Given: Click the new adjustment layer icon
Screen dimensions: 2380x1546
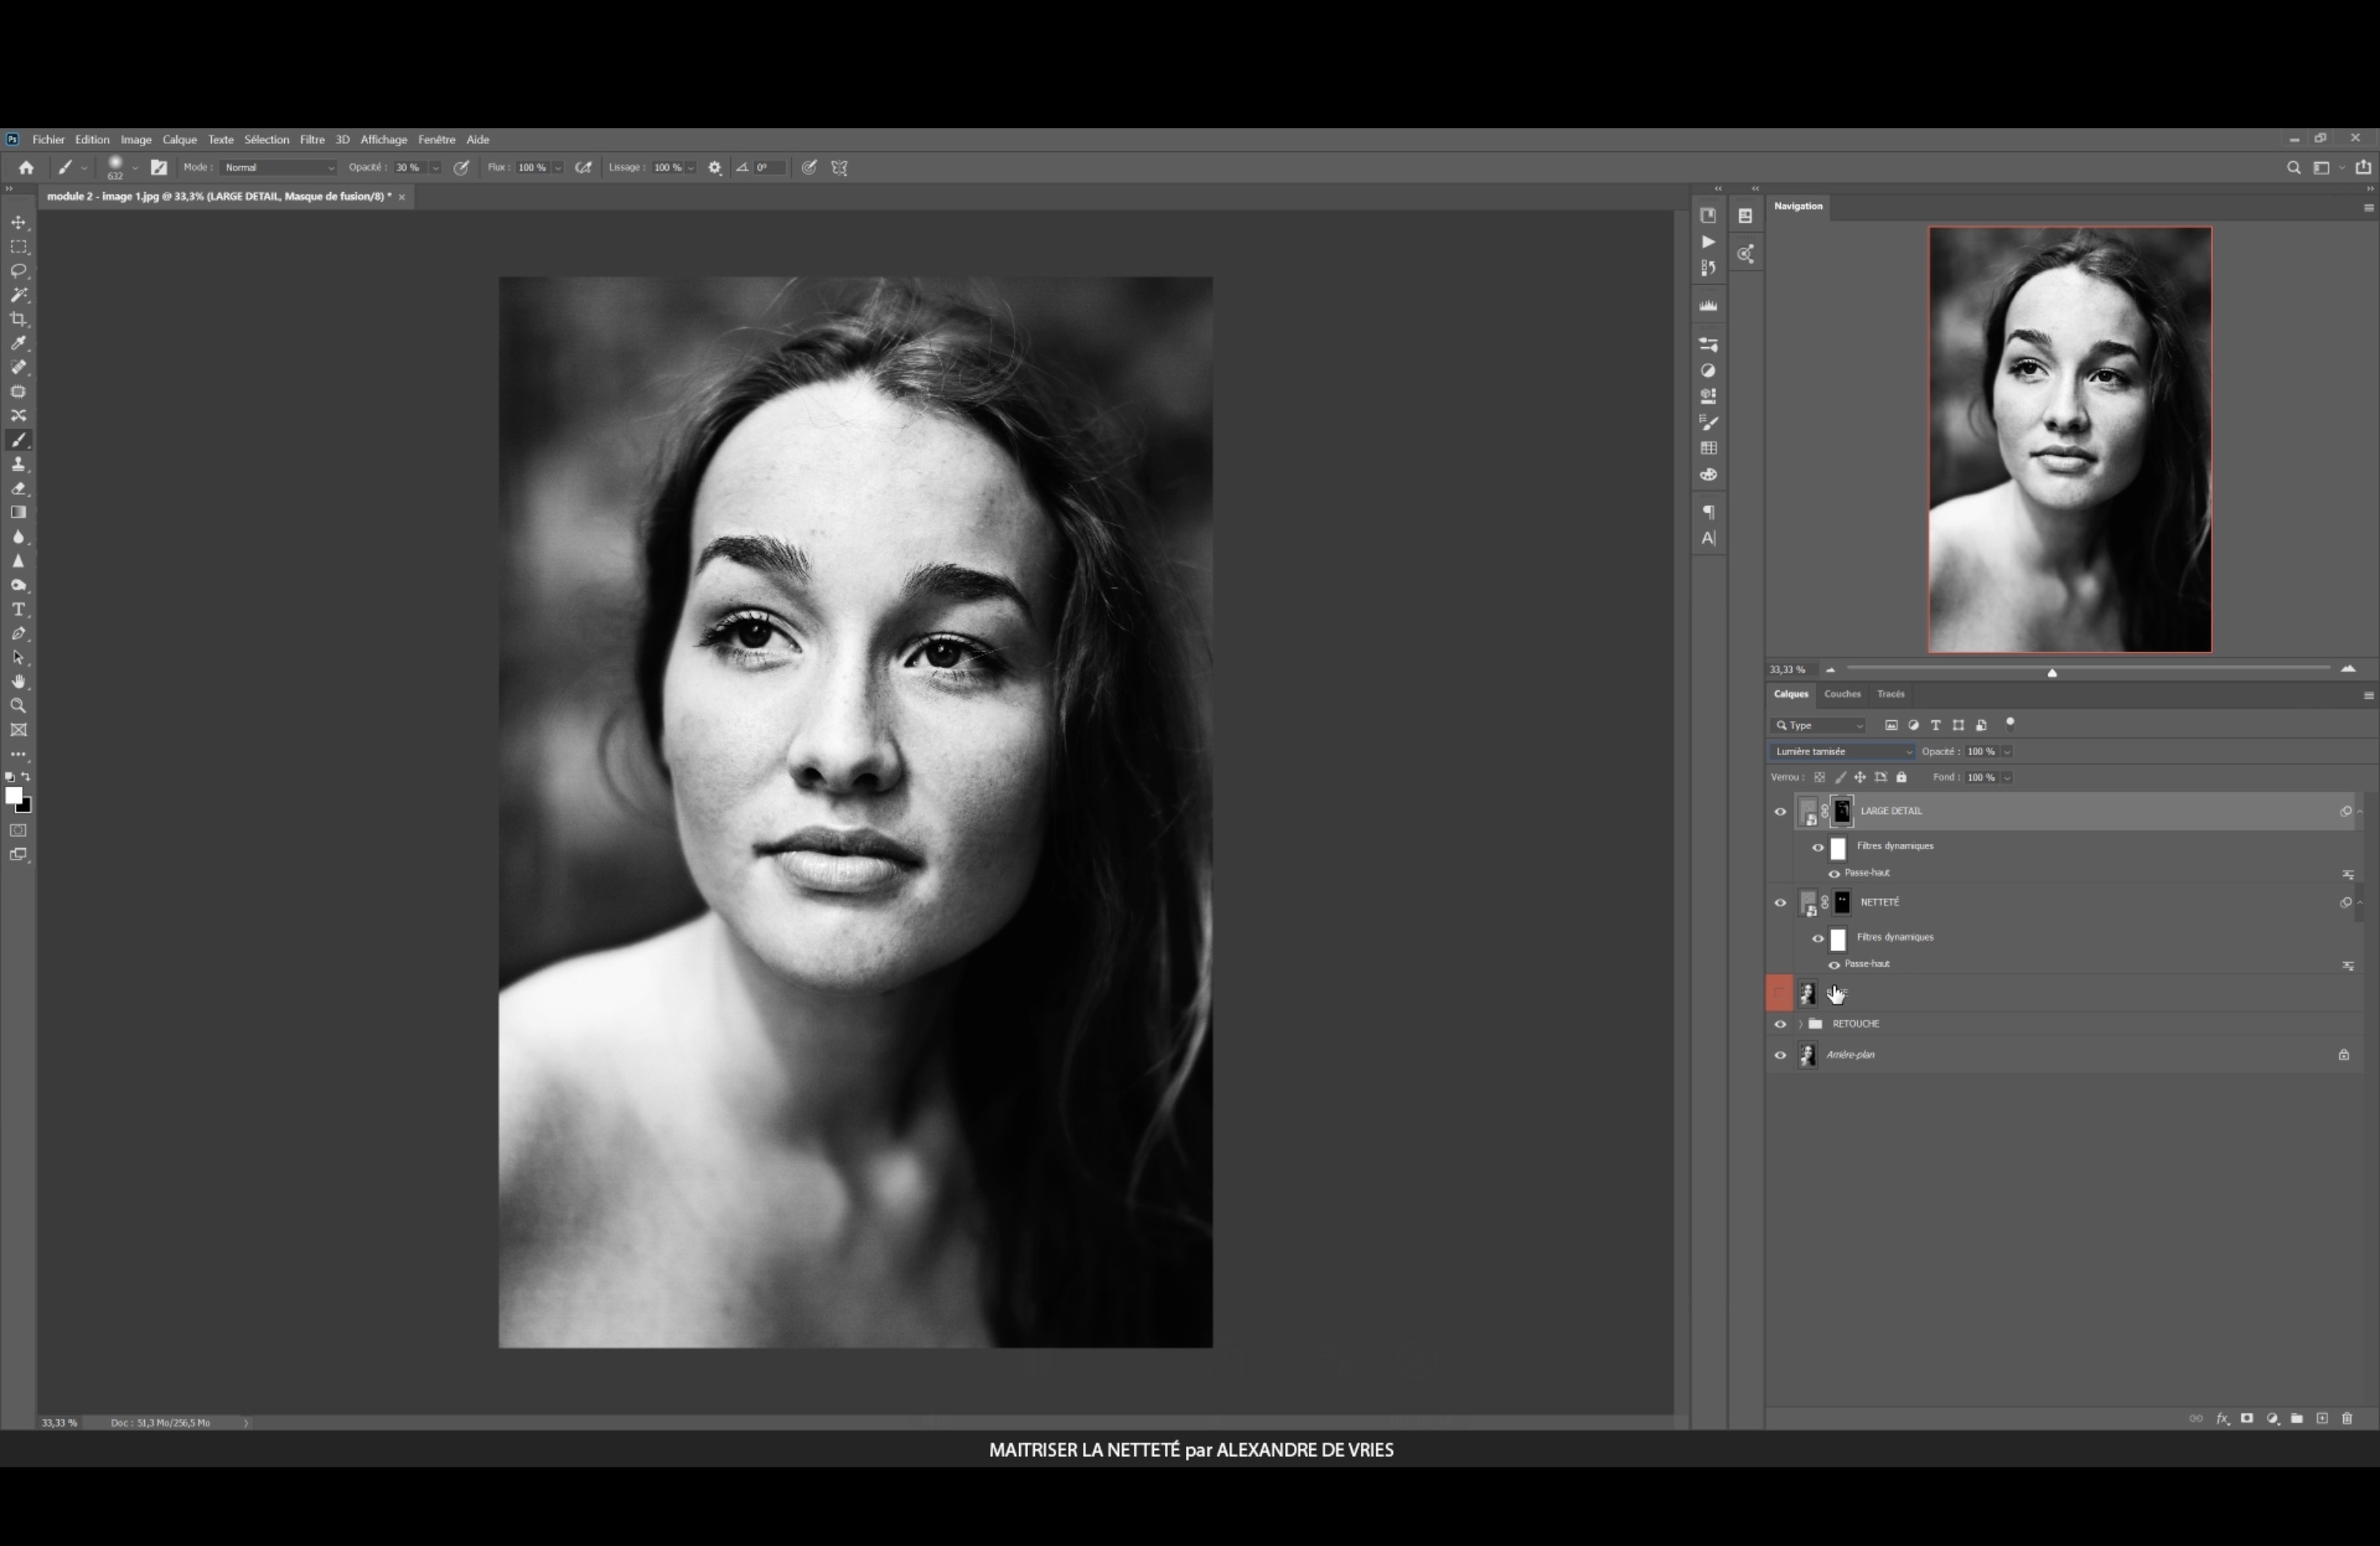Looking at the screenshot, I should [x=2272, y=1418].
